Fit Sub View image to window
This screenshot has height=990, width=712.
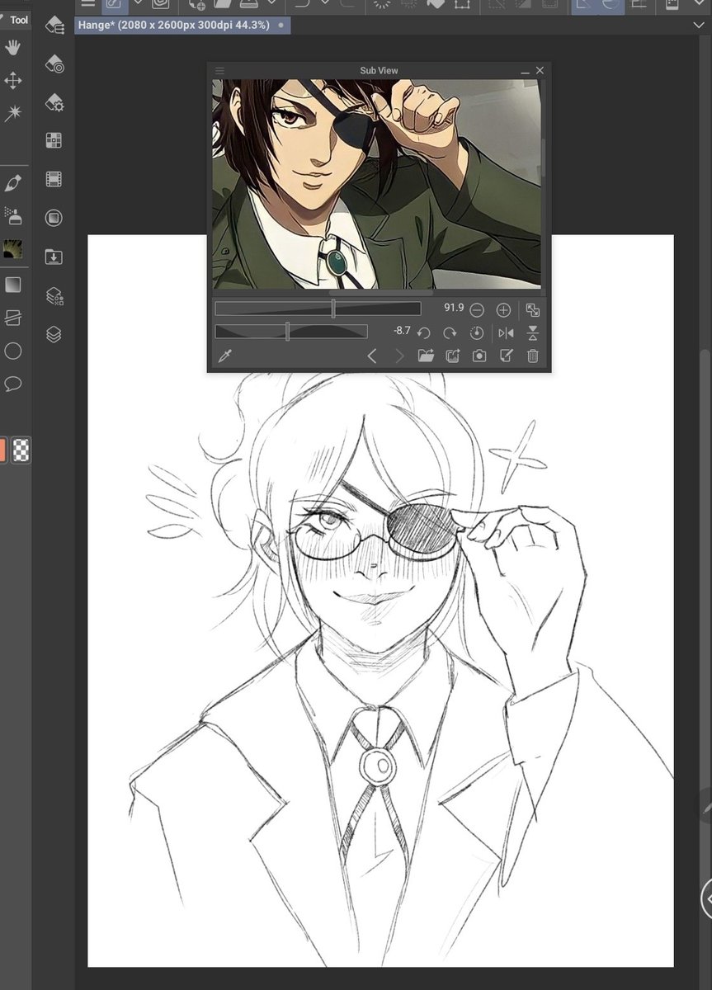pos(532,310)
